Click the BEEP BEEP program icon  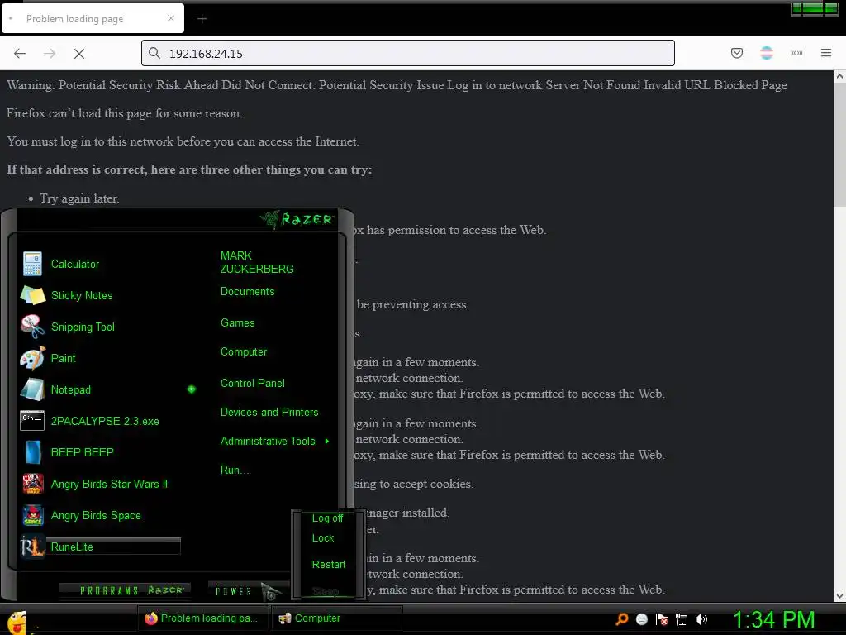pyautogui.click(x=32, y=452)
